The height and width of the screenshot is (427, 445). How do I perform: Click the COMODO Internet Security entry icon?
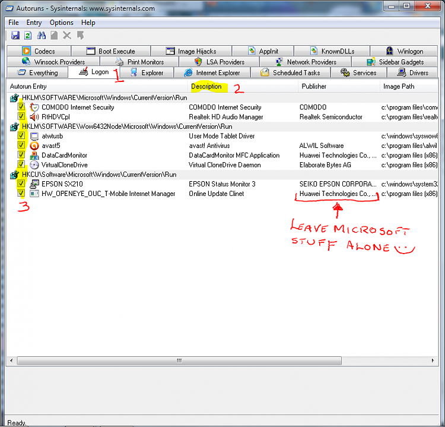coord(34,107)
